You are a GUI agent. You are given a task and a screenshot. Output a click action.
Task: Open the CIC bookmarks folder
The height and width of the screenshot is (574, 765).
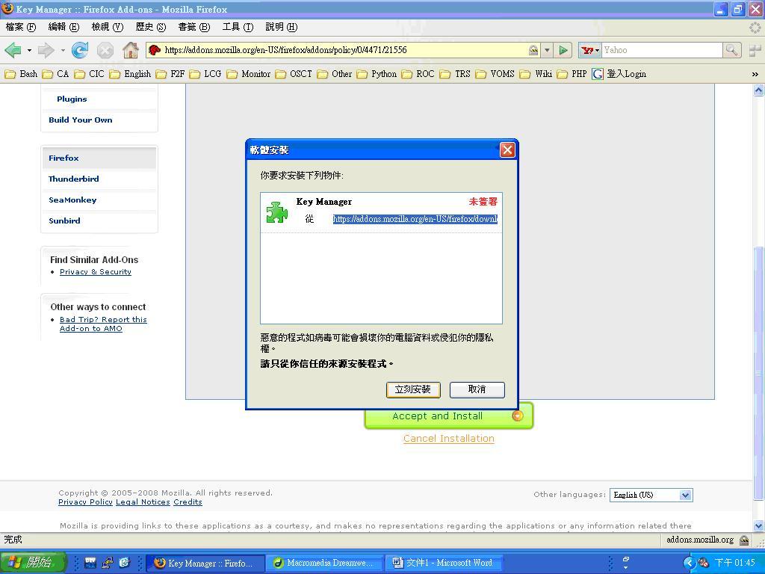tap(89, 74)
